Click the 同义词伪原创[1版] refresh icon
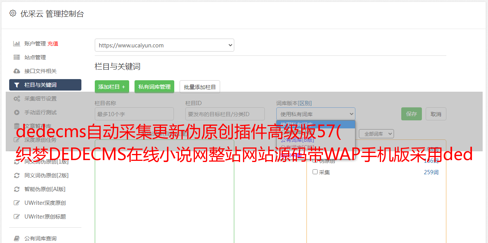Image resolution: width=488 pixels, height=243 pixels. coord(16,162)
